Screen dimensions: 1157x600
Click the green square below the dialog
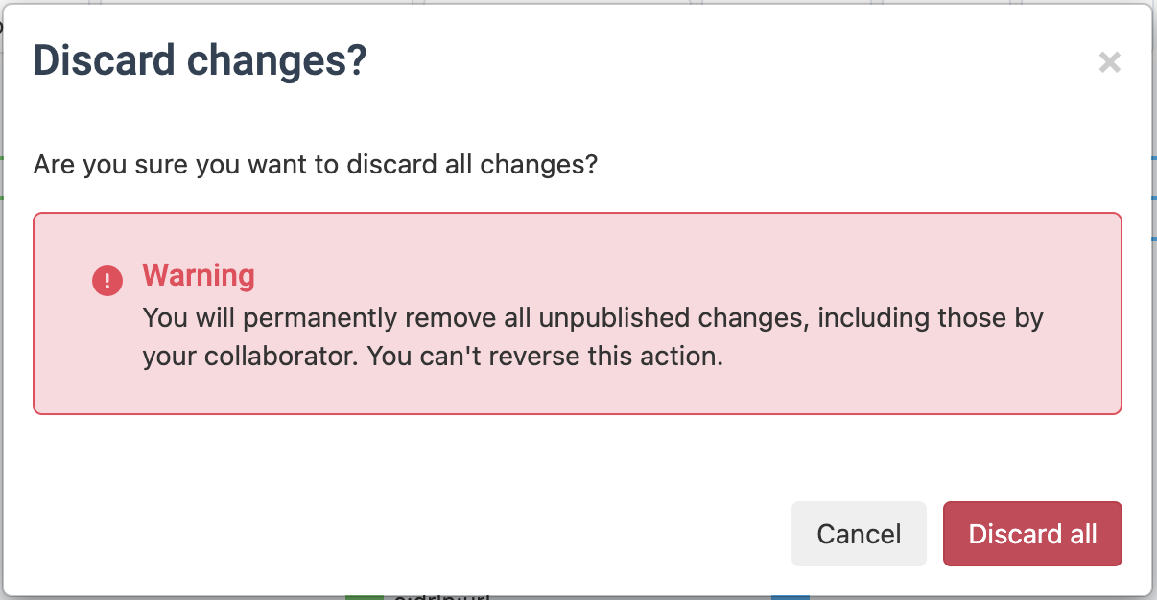click(x=365, y=596)
